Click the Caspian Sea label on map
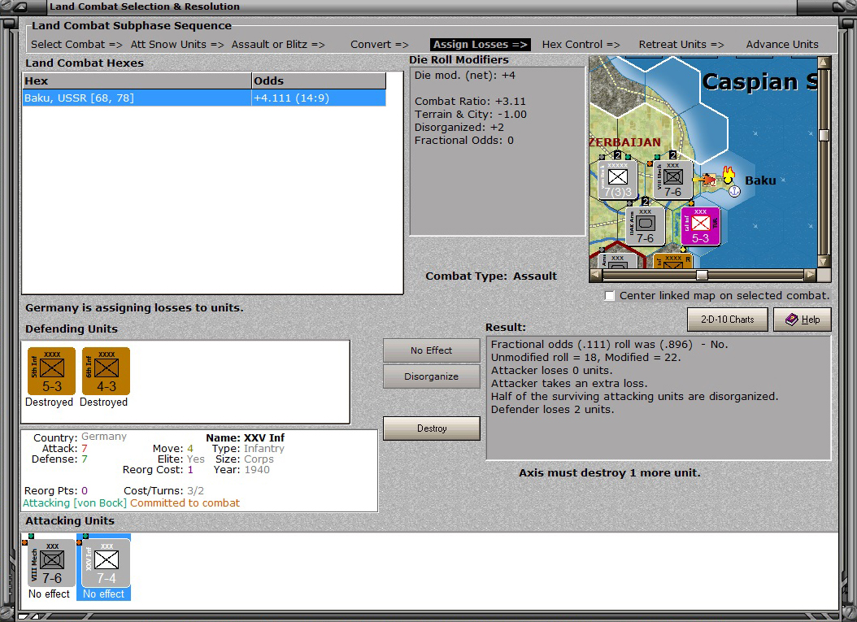The image size is (857, 622). [x=759, y=82]
